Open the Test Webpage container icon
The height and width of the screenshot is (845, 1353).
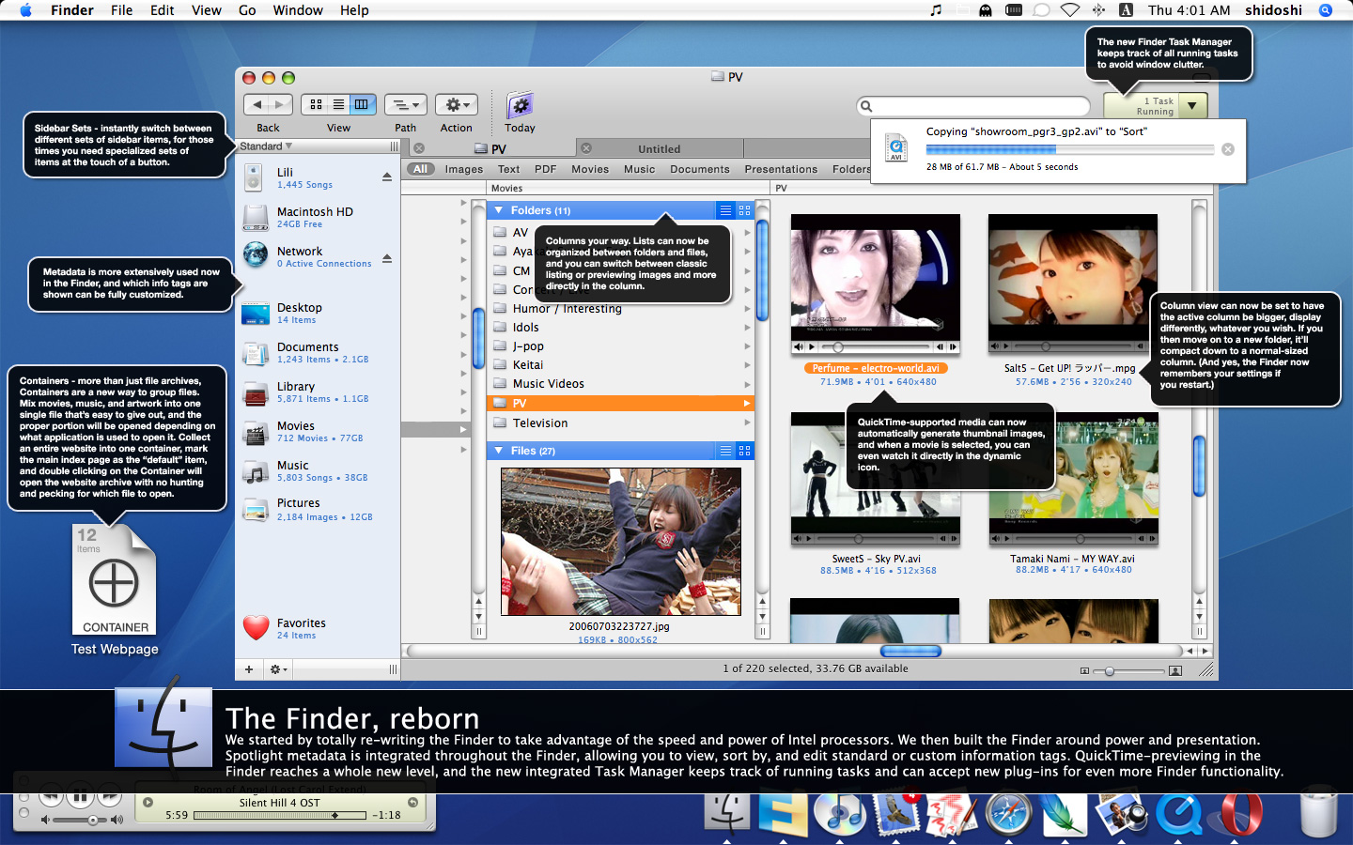click(x=115, y=580)
